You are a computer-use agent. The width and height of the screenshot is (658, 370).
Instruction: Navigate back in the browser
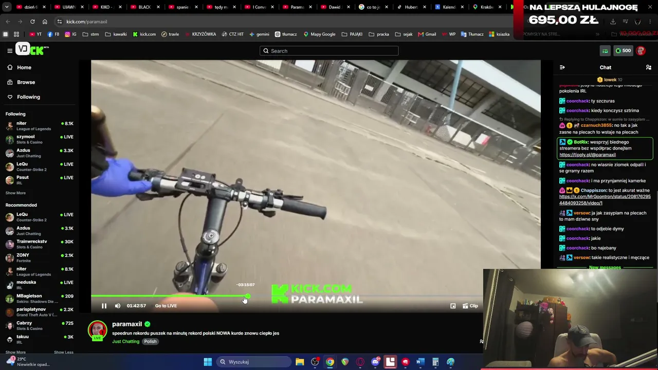(8, 22)
